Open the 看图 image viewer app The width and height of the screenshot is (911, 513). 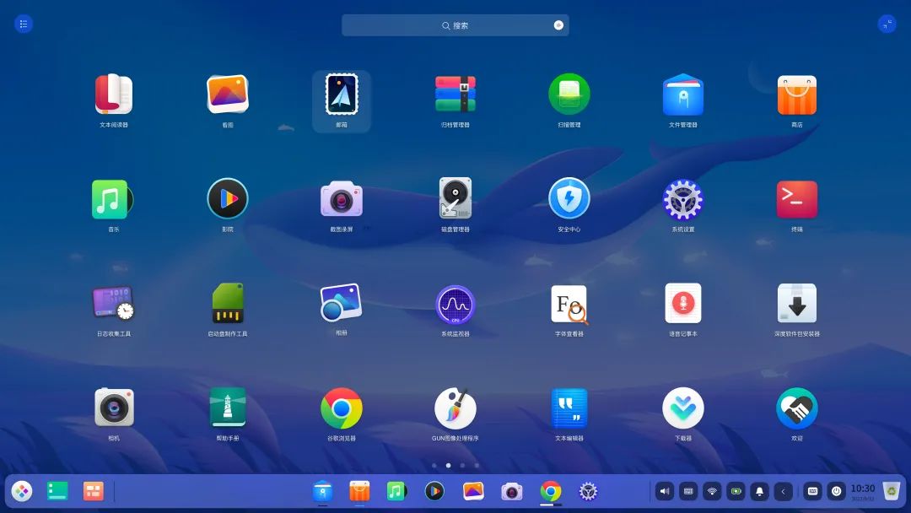(228, 94)
